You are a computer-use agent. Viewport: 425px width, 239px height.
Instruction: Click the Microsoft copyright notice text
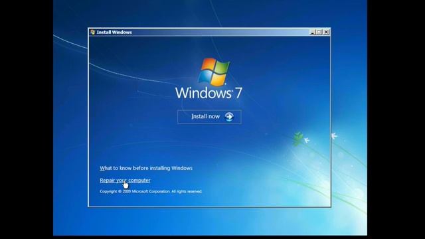point(151,191)
